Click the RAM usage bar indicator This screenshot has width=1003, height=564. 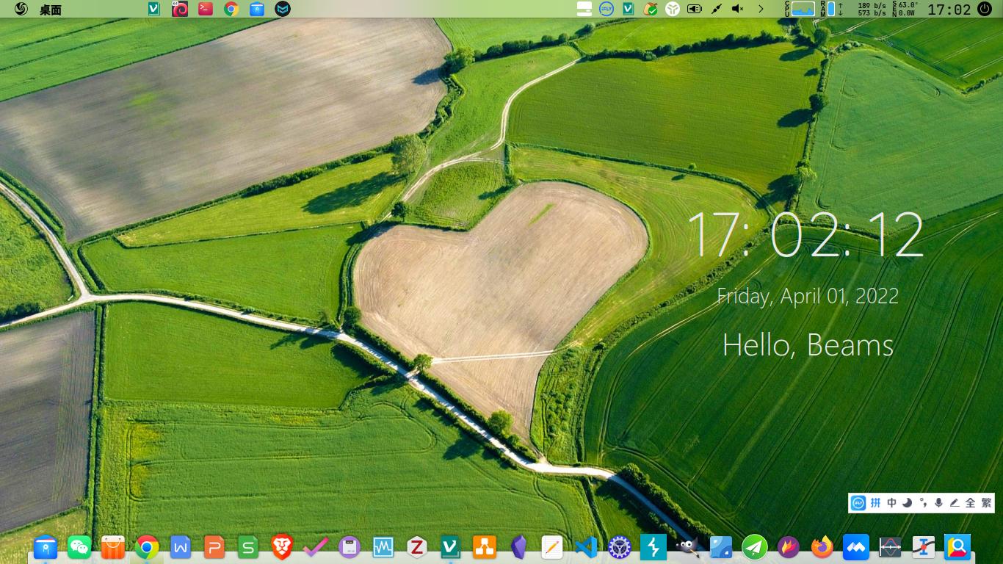(x=831, y=10)
